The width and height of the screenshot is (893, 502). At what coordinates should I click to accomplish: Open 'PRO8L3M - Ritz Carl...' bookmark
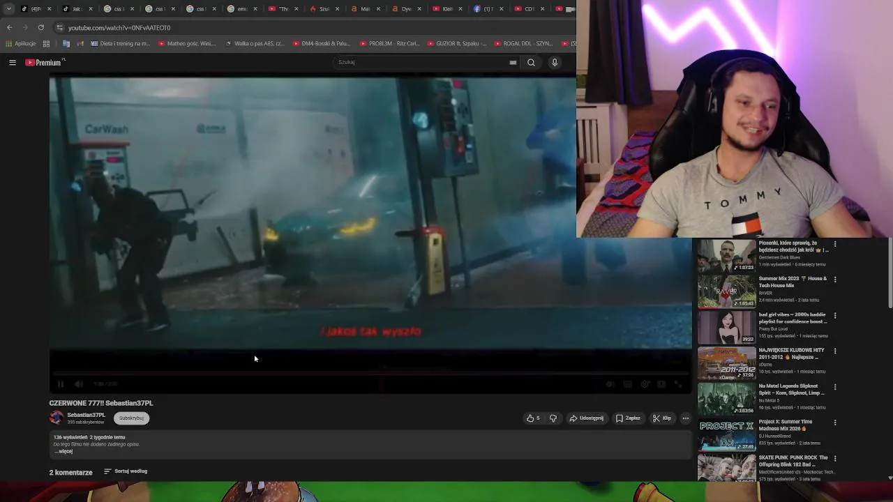point(389,43)
